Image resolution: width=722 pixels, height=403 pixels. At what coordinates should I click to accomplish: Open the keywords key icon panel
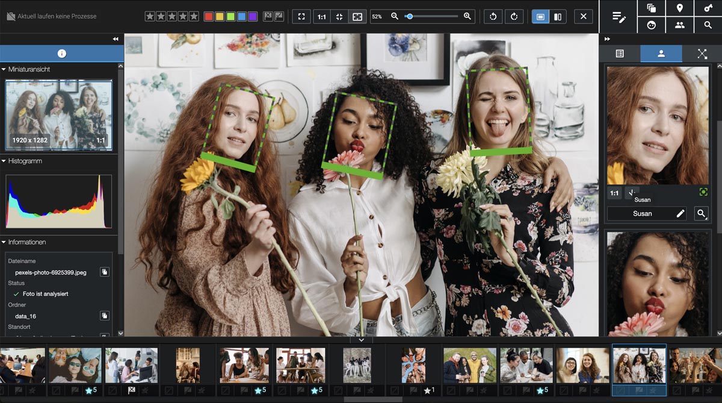click(708, 8)
